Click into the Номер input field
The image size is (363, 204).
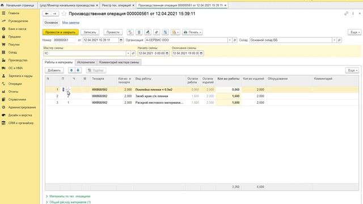pyautogui.click(x=64, y=40)
